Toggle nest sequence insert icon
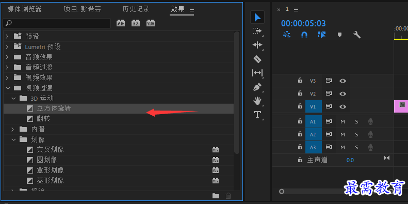The image size is (408, 204). point(287,35)
